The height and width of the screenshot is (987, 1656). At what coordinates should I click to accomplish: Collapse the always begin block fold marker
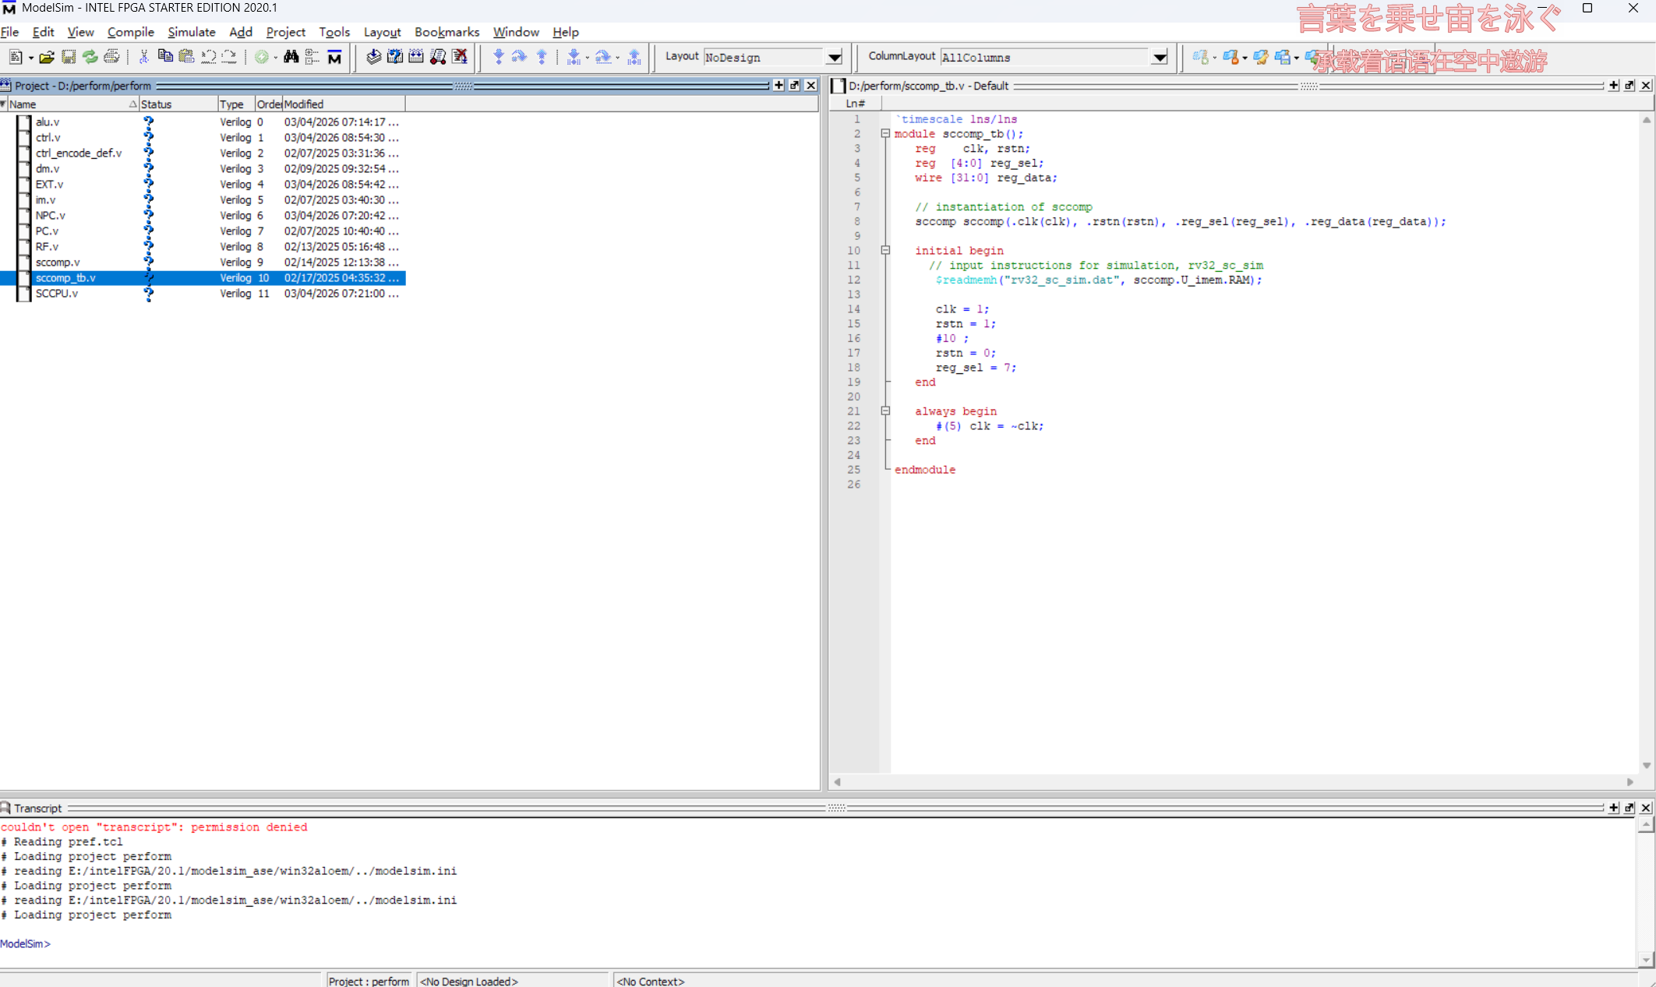tap(885, 411)
